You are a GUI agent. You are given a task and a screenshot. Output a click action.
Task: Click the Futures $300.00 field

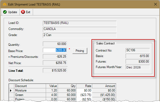[x=138, y=62]
